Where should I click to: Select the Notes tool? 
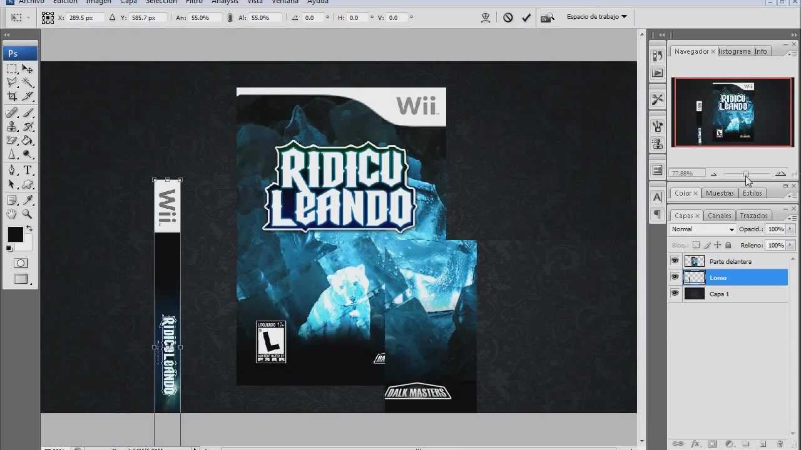coord(12,201)
